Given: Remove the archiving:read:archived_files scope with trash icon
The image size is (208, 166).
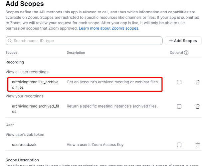Looking at the screenshot, I should [198, 106].
